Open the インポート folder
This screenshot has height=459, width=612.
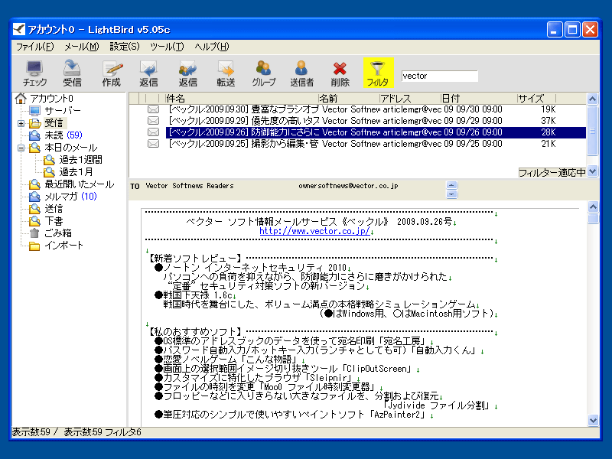coord(63,246)
